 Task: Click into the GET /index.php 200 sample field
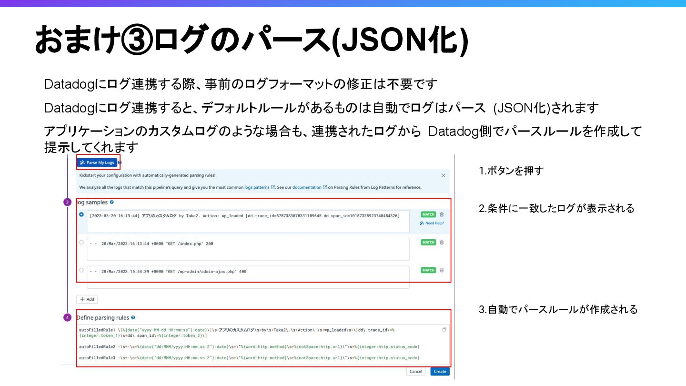[x=248, y=249]
